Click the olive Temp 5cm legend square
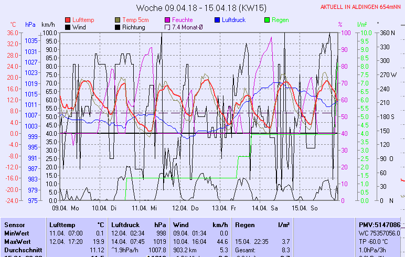The width and height of the screenshot is (405, 257). tap(118, 20)
